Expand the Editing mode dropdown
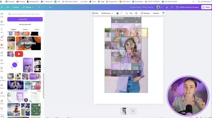The height and width of the screenshot is (118, 212). tap(28, 7)
